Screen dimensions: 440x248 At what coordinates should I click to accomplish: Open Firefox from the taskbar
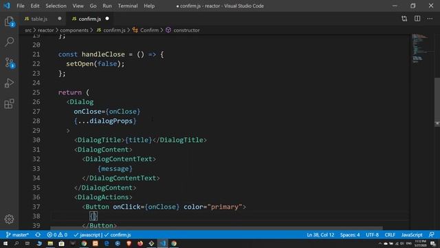(x=140, y=243)
